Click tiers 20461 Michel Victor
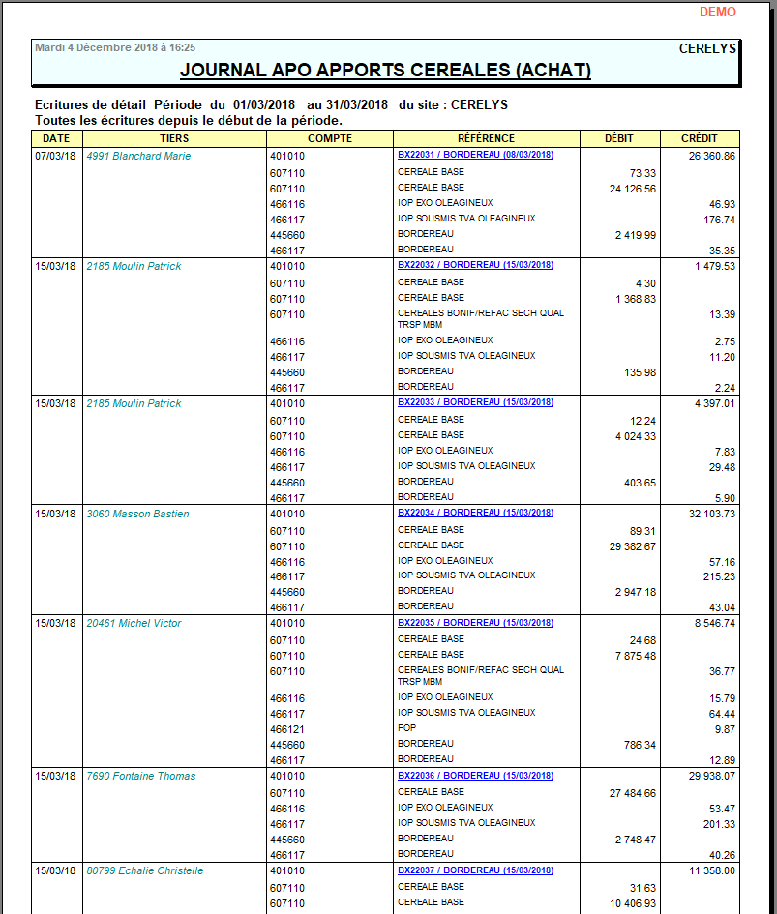 (x=134, y=624)
